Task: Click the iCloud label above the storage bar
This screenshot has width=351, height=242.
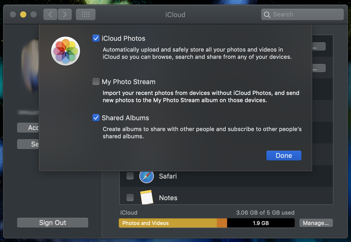Action: 129,213
